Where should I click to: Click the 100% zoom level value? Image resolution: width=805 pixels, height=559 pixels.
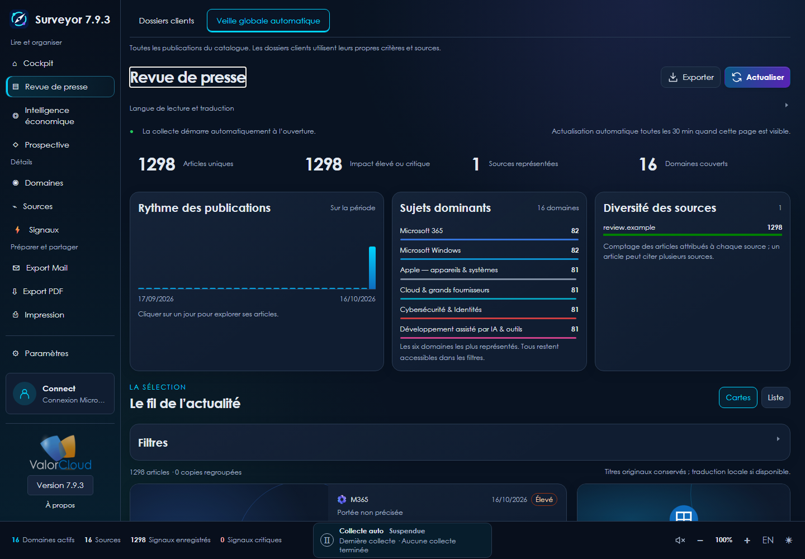coord(723,540)
